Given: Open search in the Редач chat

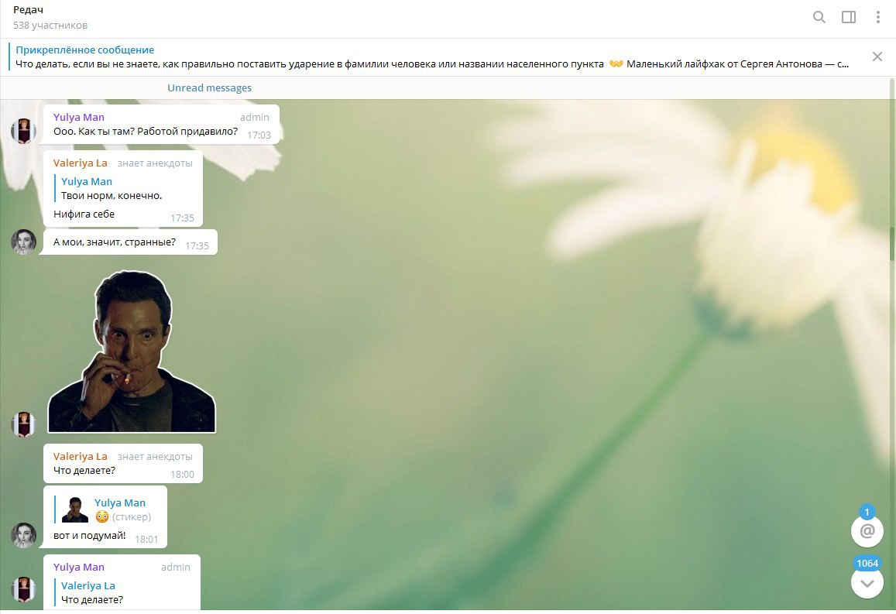Looking at the screenshot, I should pyautogui.click(x=819, y=17).
